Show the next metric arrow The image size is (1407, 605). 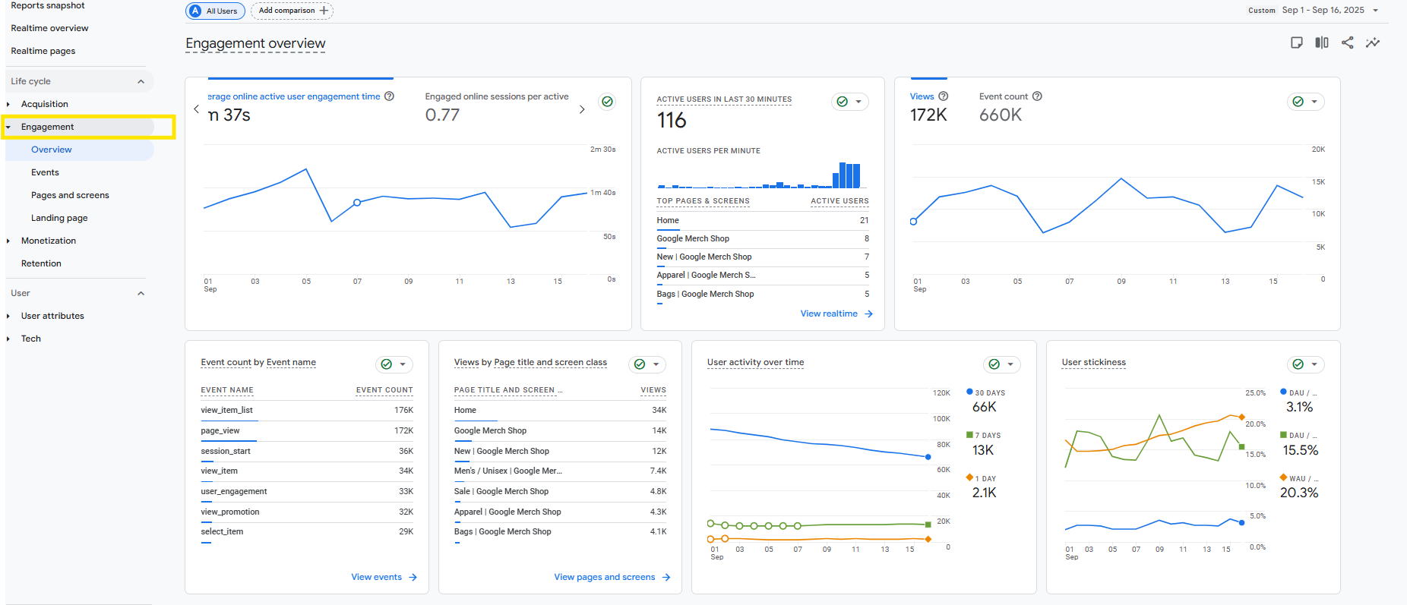tap(582, 109)
